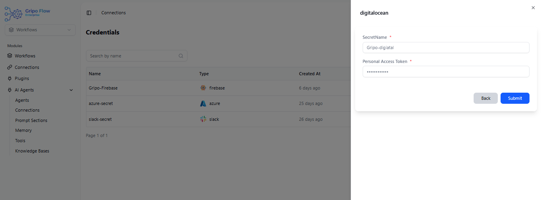Click the Personal Access Token field
The width and height of the screenshot is (541, 200).
(445, 72)
